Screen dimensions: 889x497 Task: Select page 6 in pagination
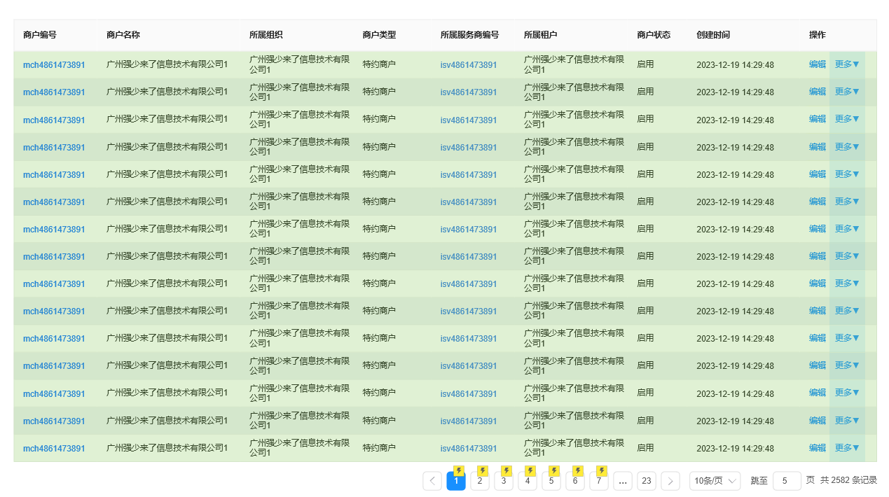(575, 482)
